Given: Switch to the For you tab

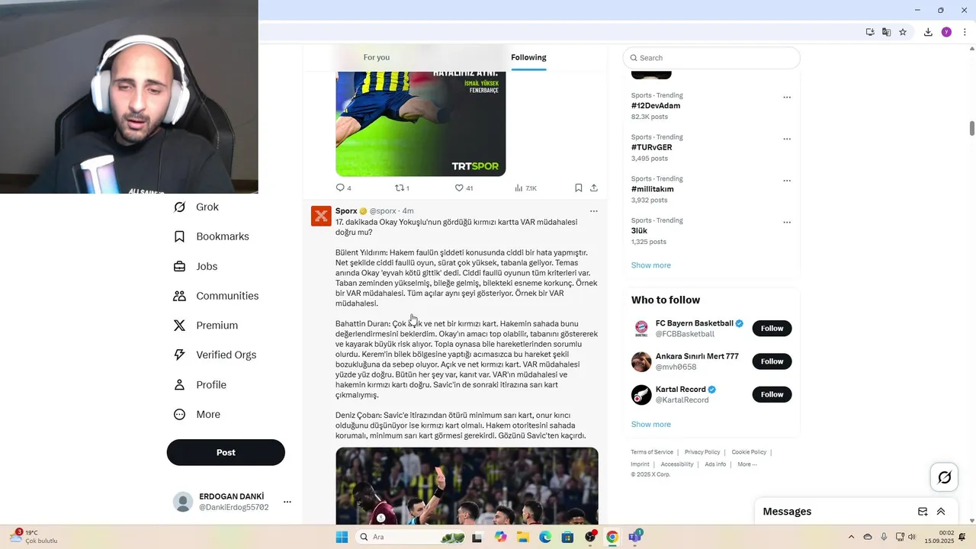Looking at the screenshot, I should [x=377, y=57].
